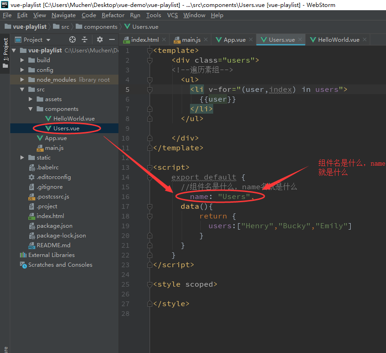Collapse the components folder
This screenshot has width=386, height=353.
pos(31,109)
